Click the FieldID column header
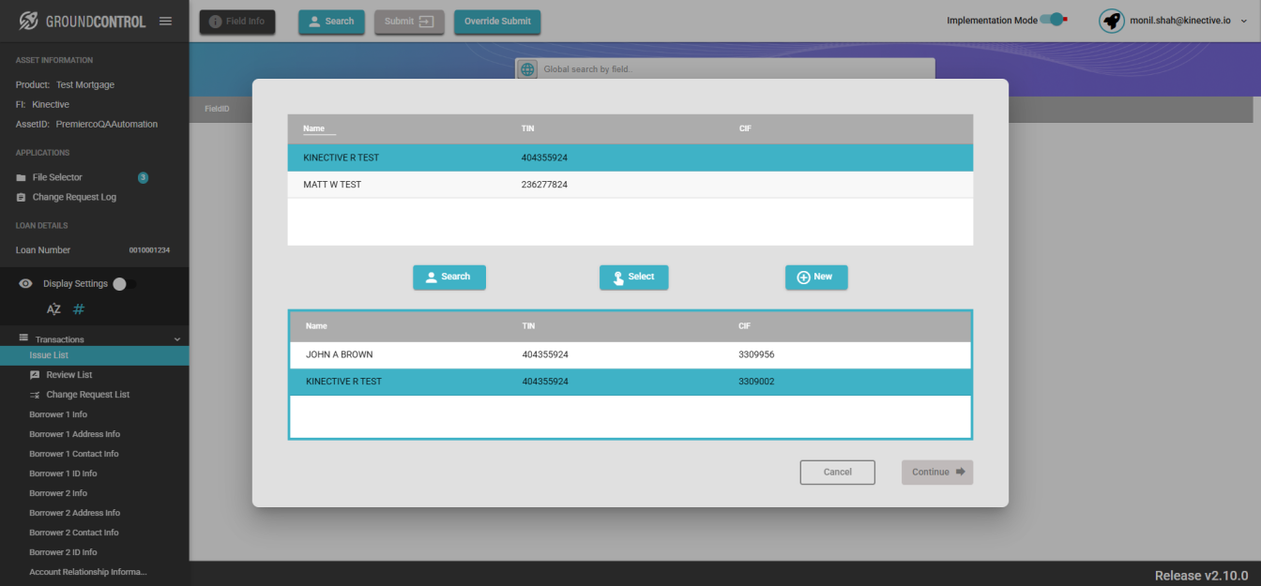Screen dimensions: 1261x586 (217, 110)
